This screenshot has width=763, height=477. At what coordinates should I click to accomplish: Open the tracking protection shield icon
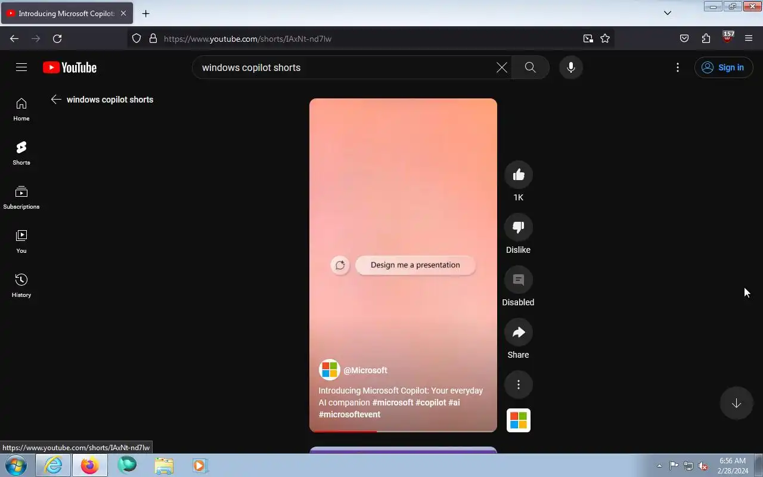pyautogui.click(x=137, y=38)
